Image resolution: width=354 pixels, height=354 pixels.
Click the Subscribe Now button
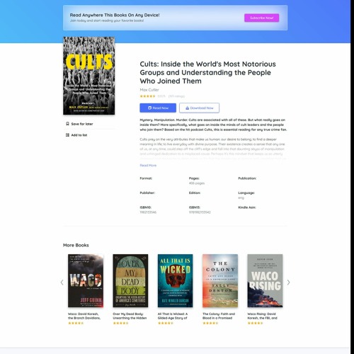(x=261, y=18)
